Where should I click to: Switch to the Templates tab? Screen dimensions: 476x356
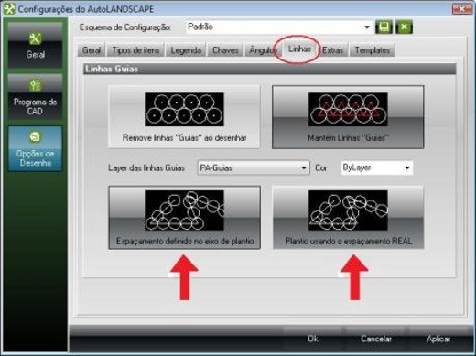point(373,50)
